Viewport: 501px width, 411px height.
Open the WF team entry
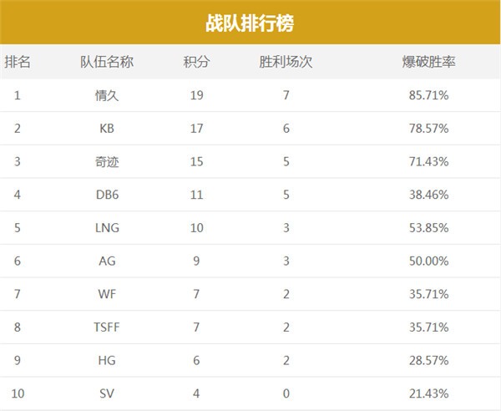pos(107,294)
